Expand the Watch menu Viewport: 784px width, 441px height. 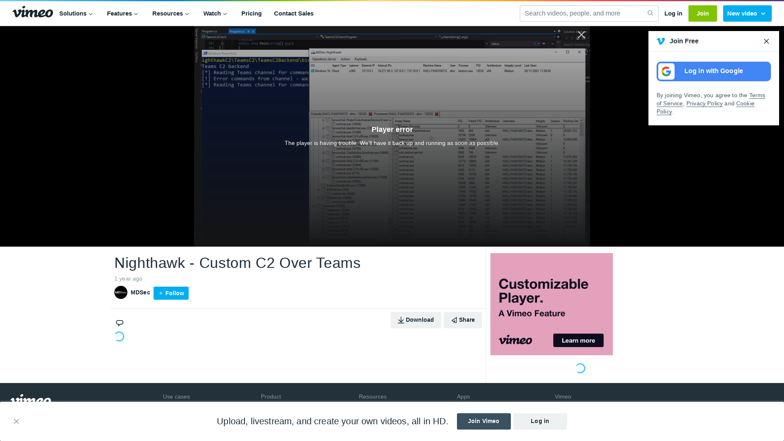[215, 13]
